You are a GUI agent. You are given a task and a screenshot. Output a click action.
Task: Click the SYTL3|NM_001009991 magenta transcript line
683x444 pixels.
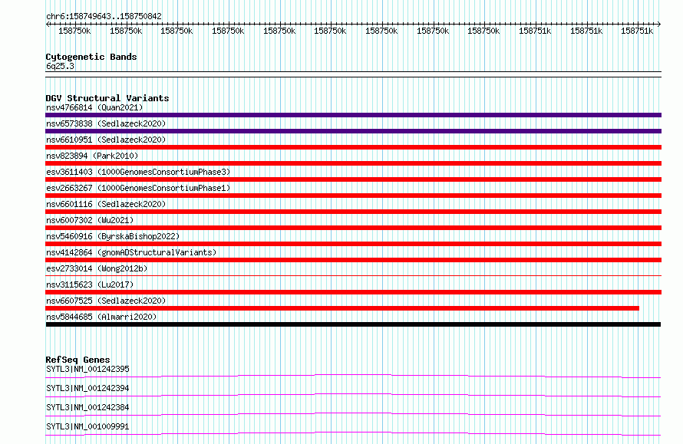pyautogui.click(x=353, y=433)
